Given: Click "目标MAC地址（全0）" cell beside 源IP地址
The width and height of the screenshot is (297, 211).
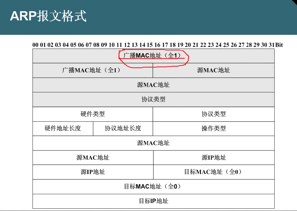Looking at the screenshot, I should [x=214, y=172].
